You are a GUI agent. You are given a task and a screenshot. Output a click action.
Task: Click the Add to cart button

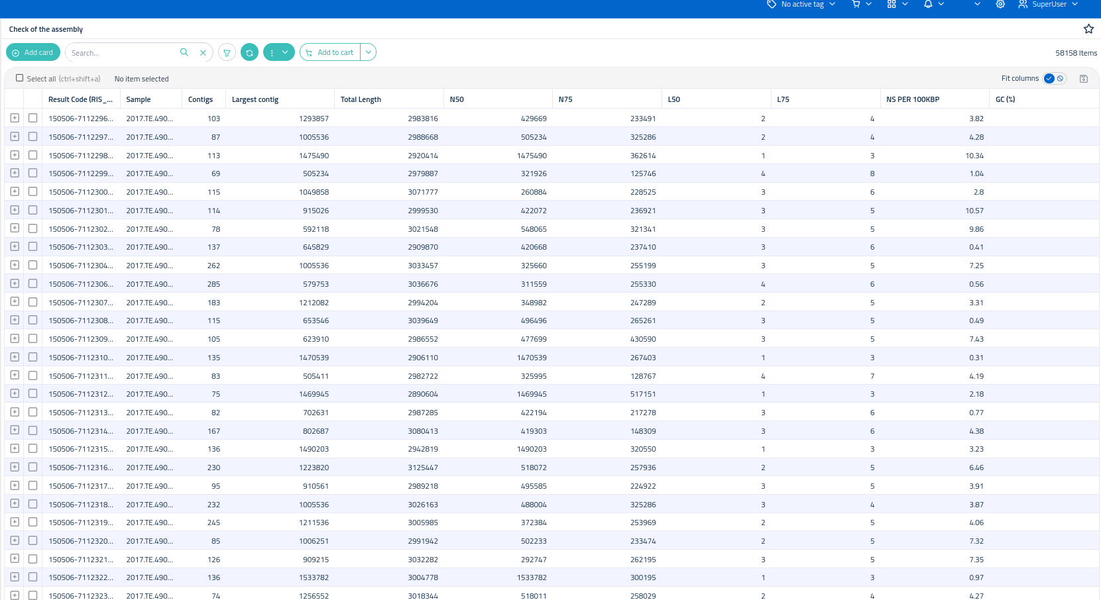point(330,52)
